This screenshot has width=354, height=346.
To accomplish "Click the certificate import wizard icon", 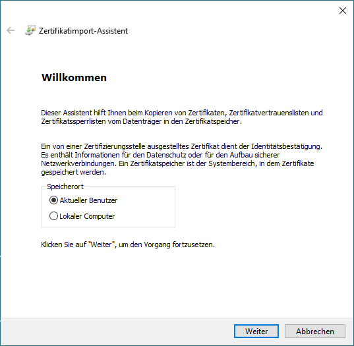I will [30, 30].
